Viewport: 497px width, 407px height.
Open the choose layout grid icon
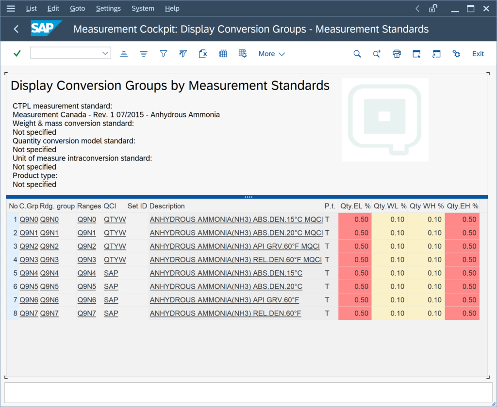click(x=223, y=54)
